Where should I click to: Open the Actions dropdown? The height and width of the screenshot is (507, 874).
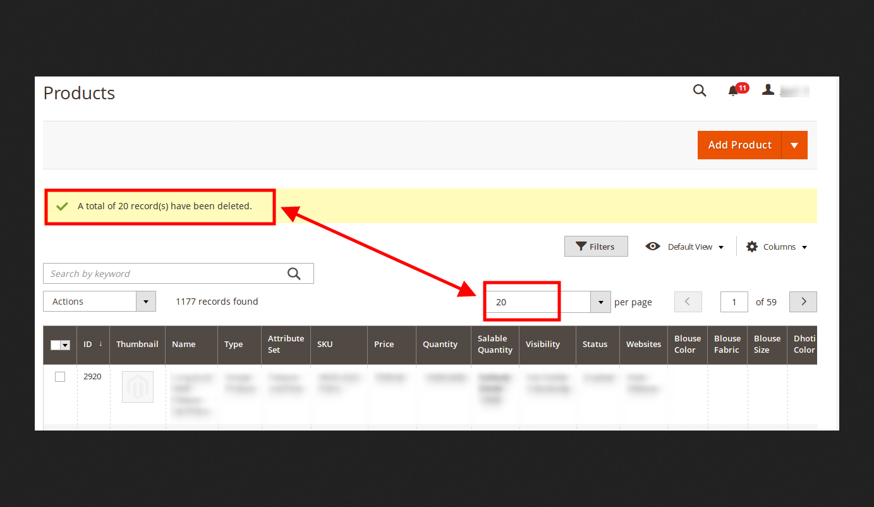[x=145, y=302]
